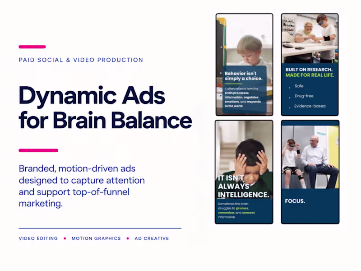Click 'It often reflects how the brain processes' text
Viewport: 361px width, 271px height.
click(x=243, y=97)
